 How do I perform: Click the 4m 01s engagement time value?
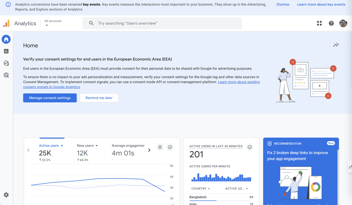click(x=123, y=153)
